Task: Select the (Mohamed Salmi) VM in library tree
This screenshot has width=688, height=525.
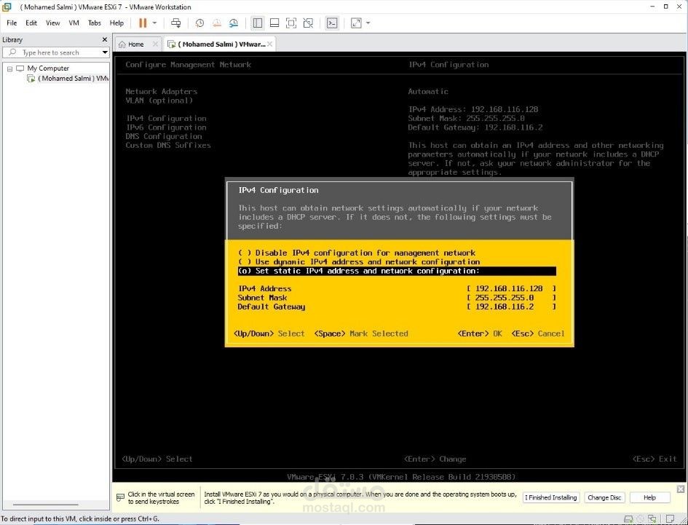Action: [x=68, y=79]
